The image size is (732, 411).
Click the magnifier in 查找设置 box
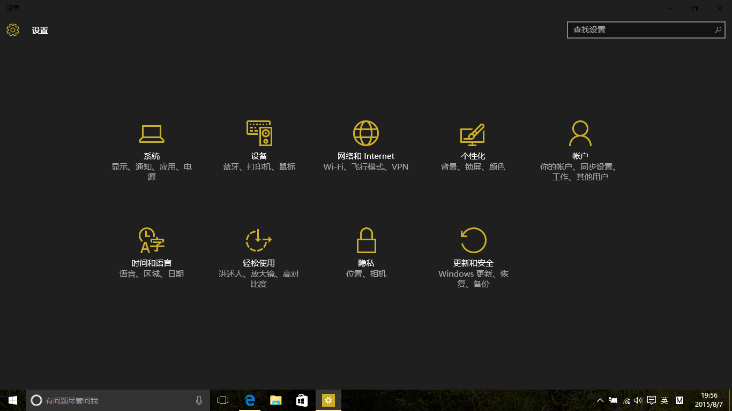(718, 30)
